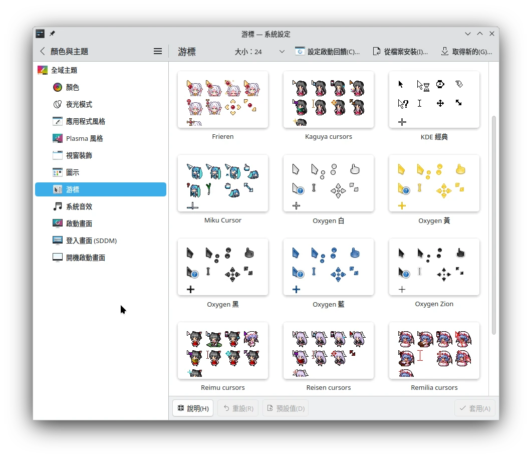Viewport: 532px width, 459px height.
Task: Click the 游標 cursor icon in sidebar
Action: [58, 189]
